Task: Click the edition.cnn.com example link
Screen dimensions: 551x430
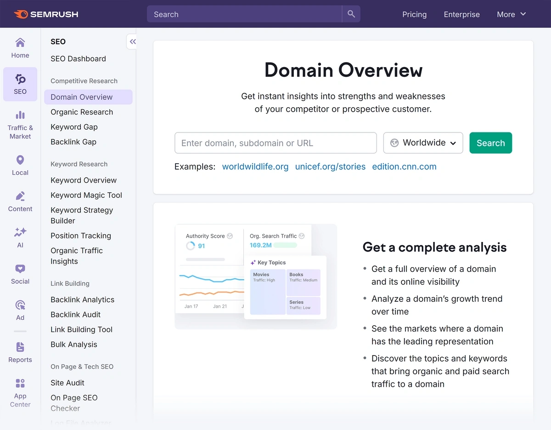Action: (404, 166)
